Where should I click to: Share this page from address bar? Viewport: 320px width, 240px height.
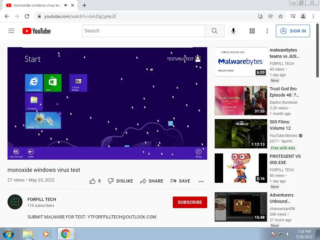(271, 16)
